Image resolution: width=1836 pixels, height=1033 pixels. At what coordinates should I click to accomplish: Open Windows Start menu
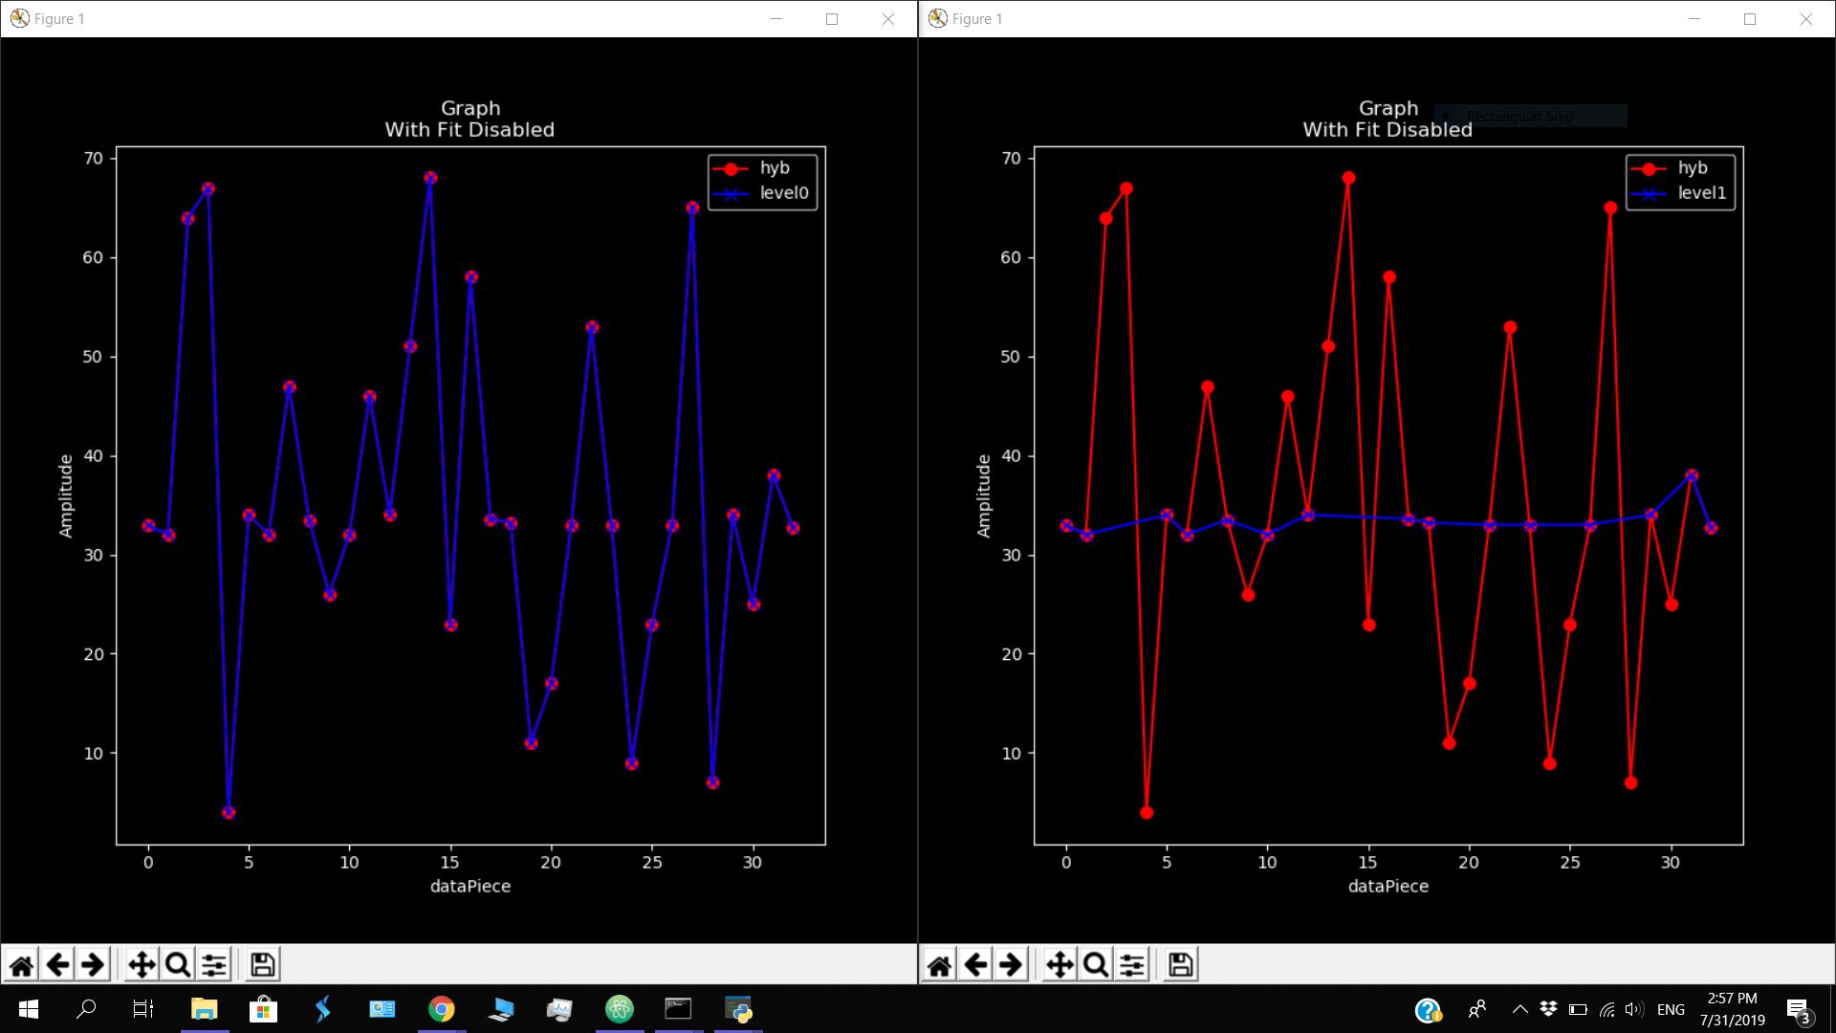(x=28, y=1009)
